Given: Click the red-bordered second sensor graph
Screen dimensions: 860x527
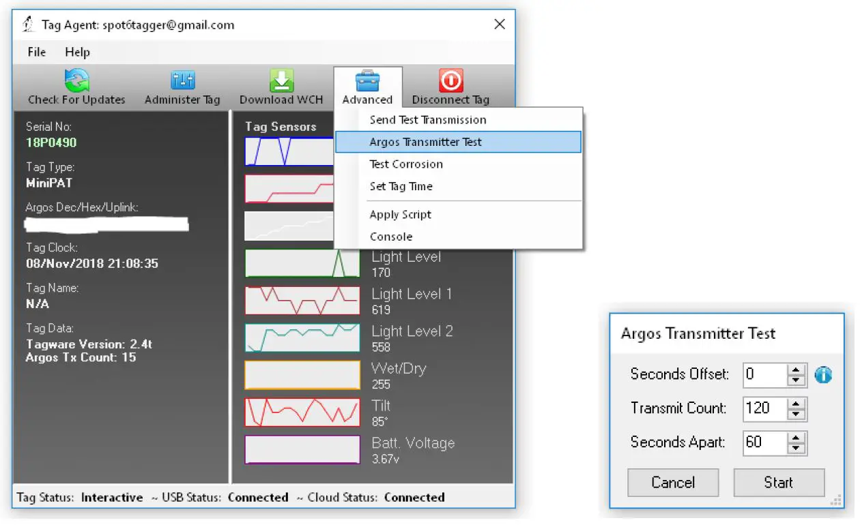Looking at the screenshot, I should [x=289, y=189].
